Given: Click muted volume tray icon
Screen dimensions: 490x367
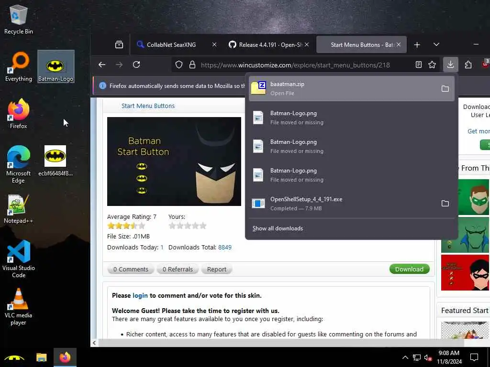Looking at the screenshot, I should point(428,357).
